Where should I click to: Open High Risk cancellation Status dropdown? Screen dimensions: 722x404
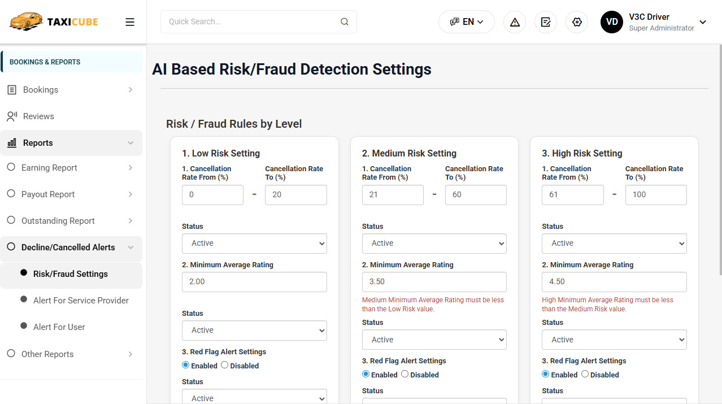pyautogui.click(x=614, y=244)
